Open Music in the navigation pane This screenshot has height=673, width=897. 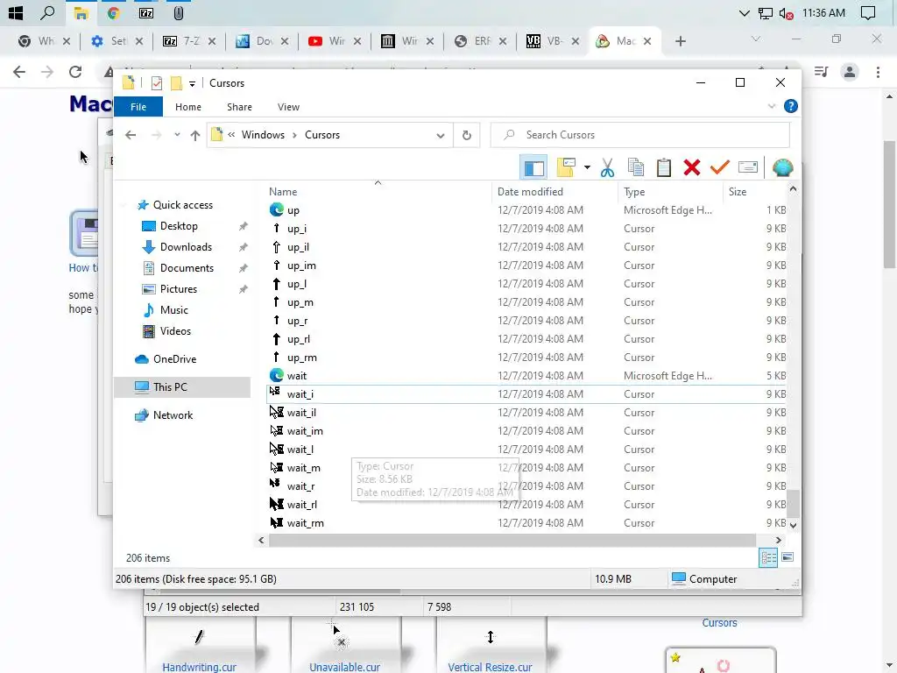pyautogui.click(x=173, y=310)
